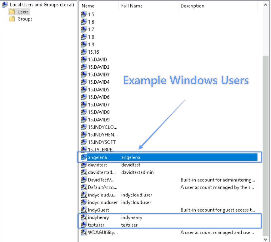
Task: Select user 15.TYLERPE... by name
Action: (102, 150)
